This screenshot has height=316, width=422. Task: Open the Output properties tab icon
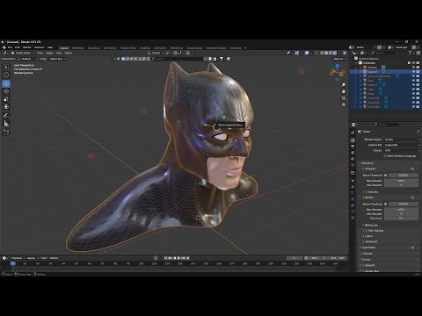[353, 147]
